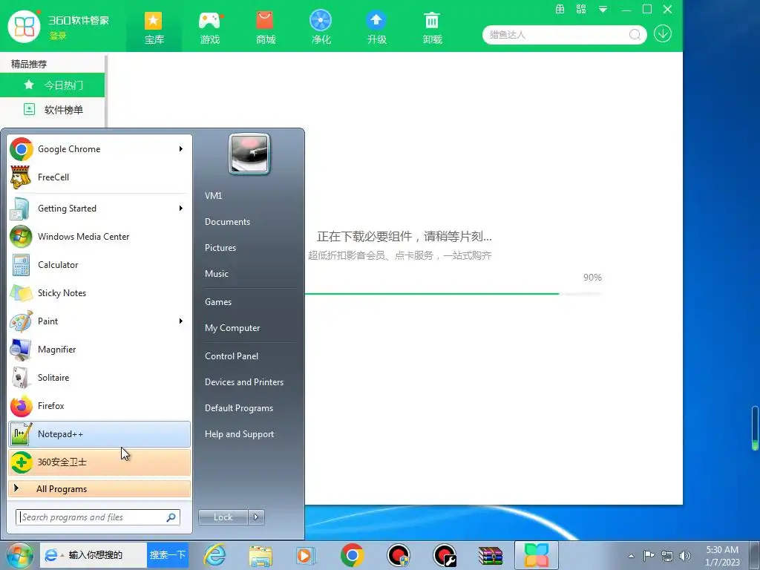Screen dimensions: 760x570
Task: Click the 360 Software Manager taskbar button
Action: point(536,555)
